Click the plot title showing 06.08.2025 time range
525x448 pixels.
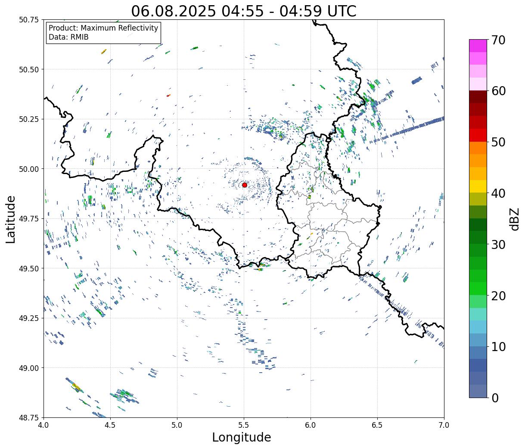pyautogui.click(x=244, y=11)
